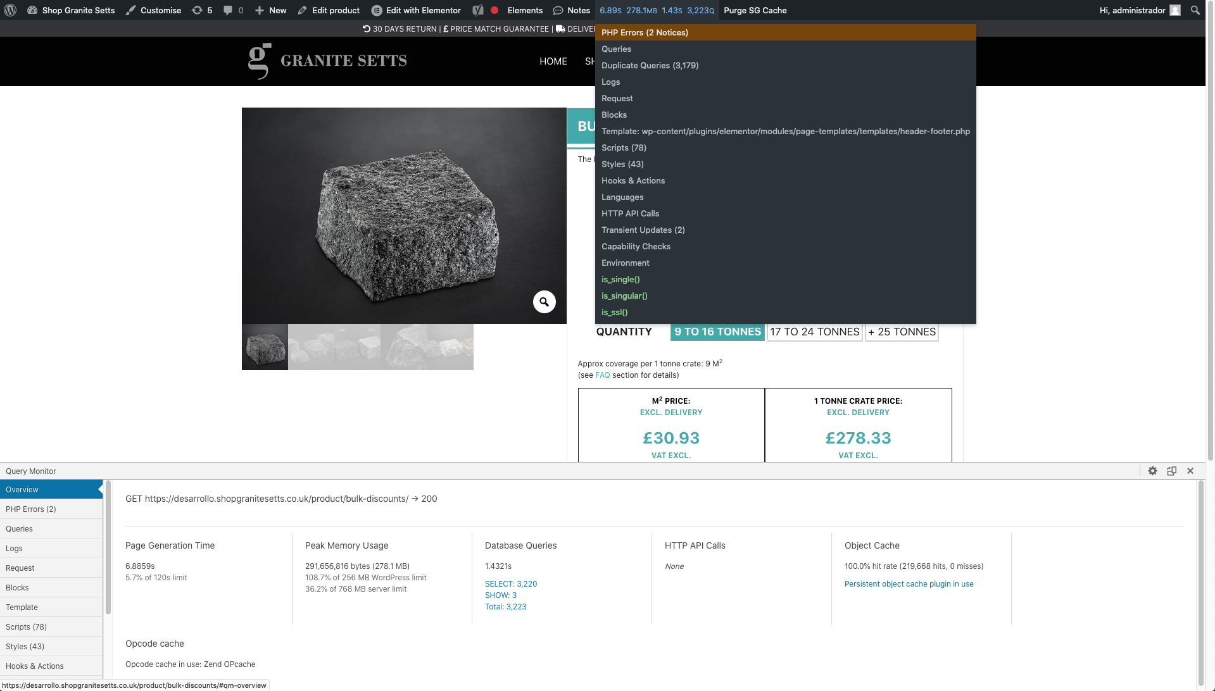1215x691 pixels.
Task: Click the Granite Setts logo
Action: pos(327,61)
